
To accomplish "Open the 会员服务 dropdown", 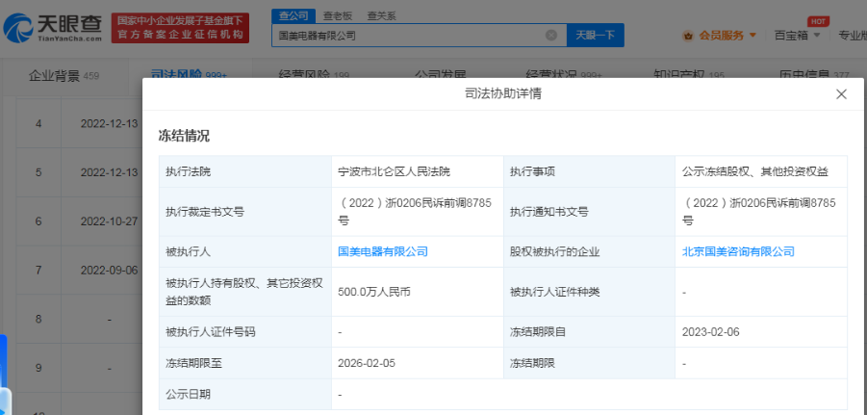I will (x=727, y=36).
